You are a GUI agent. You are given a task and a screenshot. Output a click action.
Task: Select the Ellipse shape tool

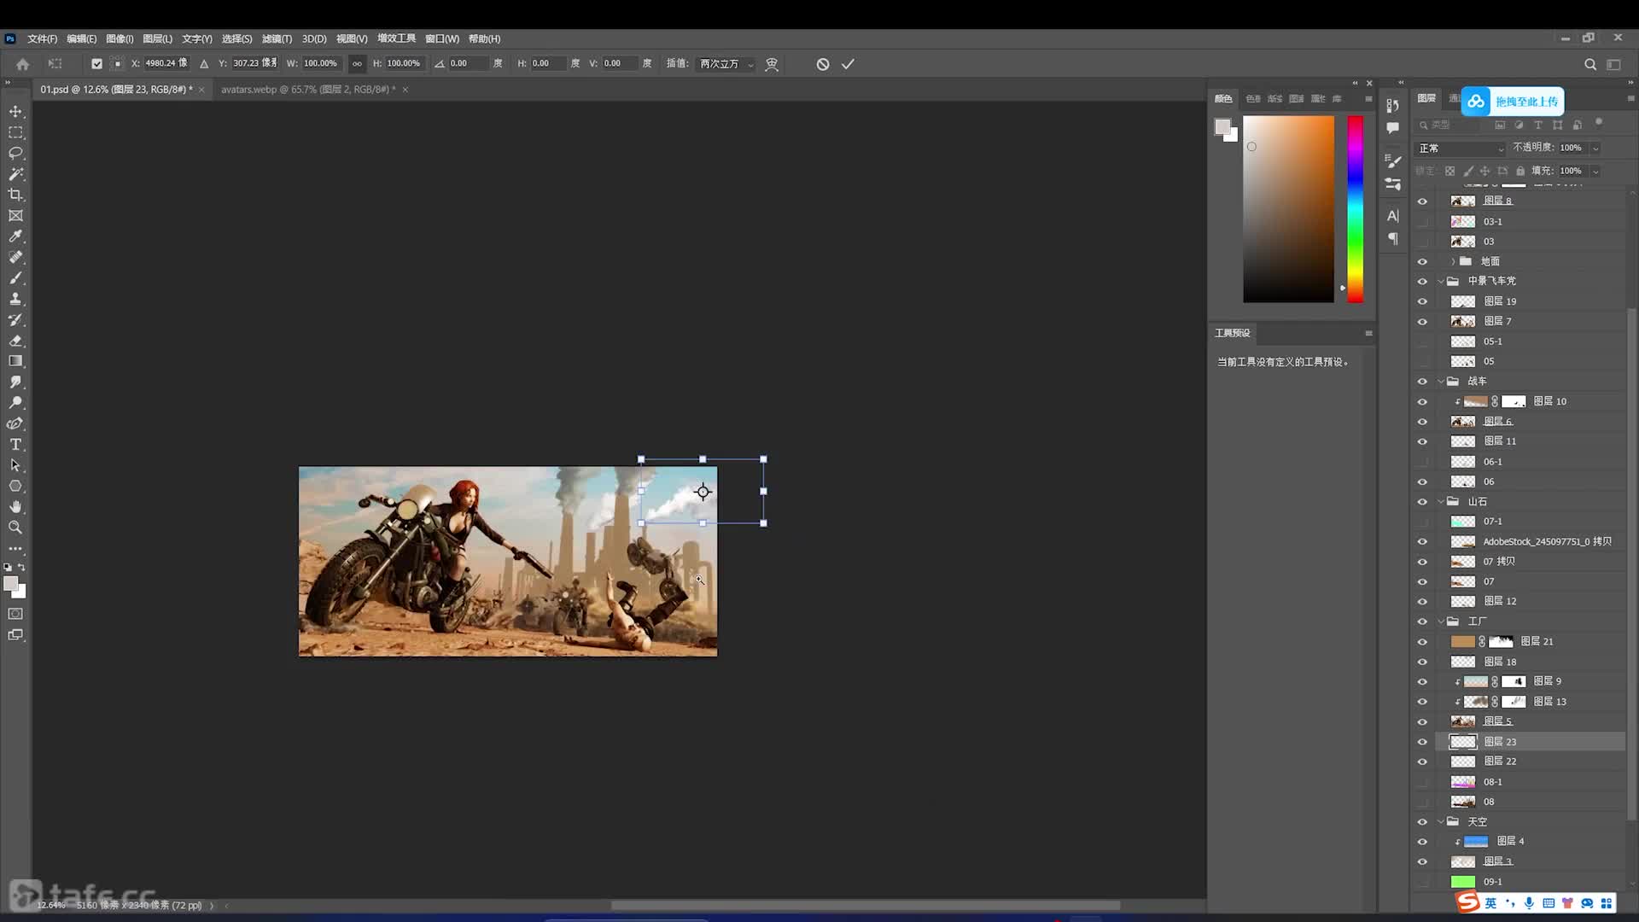15,486
